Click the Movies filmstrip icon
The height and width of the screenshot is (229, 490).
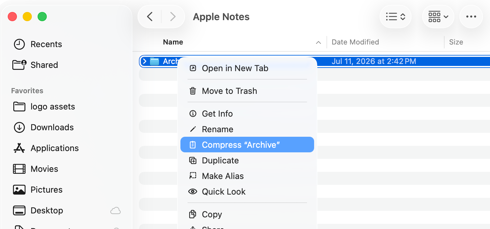coord(19,169)
